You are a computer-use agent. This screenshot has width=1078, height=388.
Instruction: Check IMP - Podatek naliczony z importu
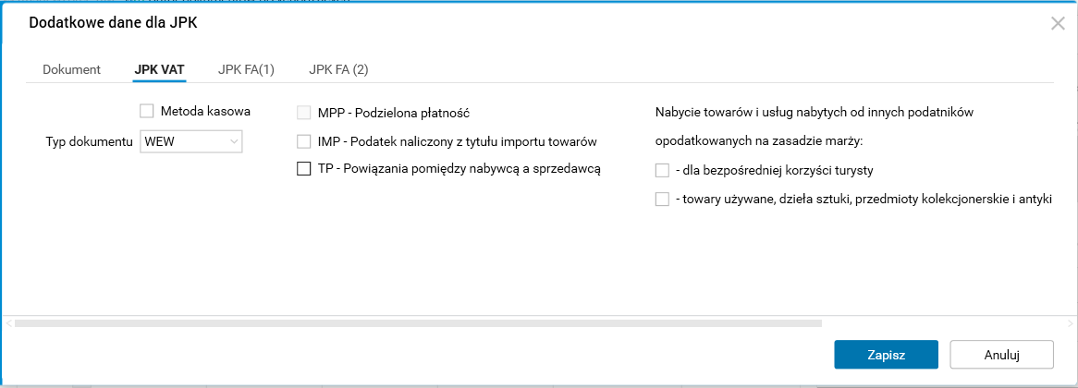tap(303, 141)
